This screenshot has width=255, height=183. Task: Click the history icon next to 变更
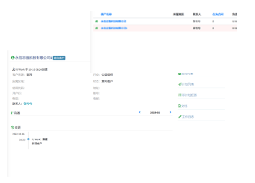pos(12,128)
